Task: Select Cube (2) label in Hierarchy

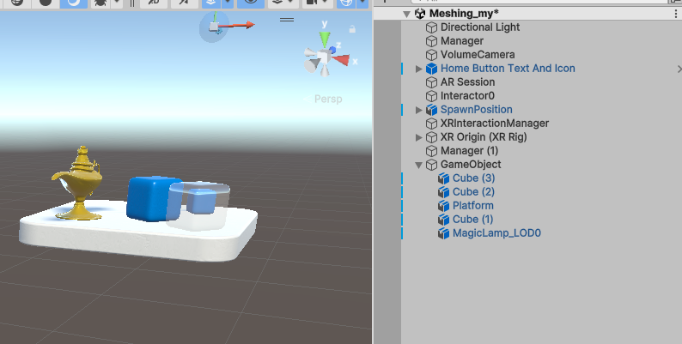Action: 473,192
